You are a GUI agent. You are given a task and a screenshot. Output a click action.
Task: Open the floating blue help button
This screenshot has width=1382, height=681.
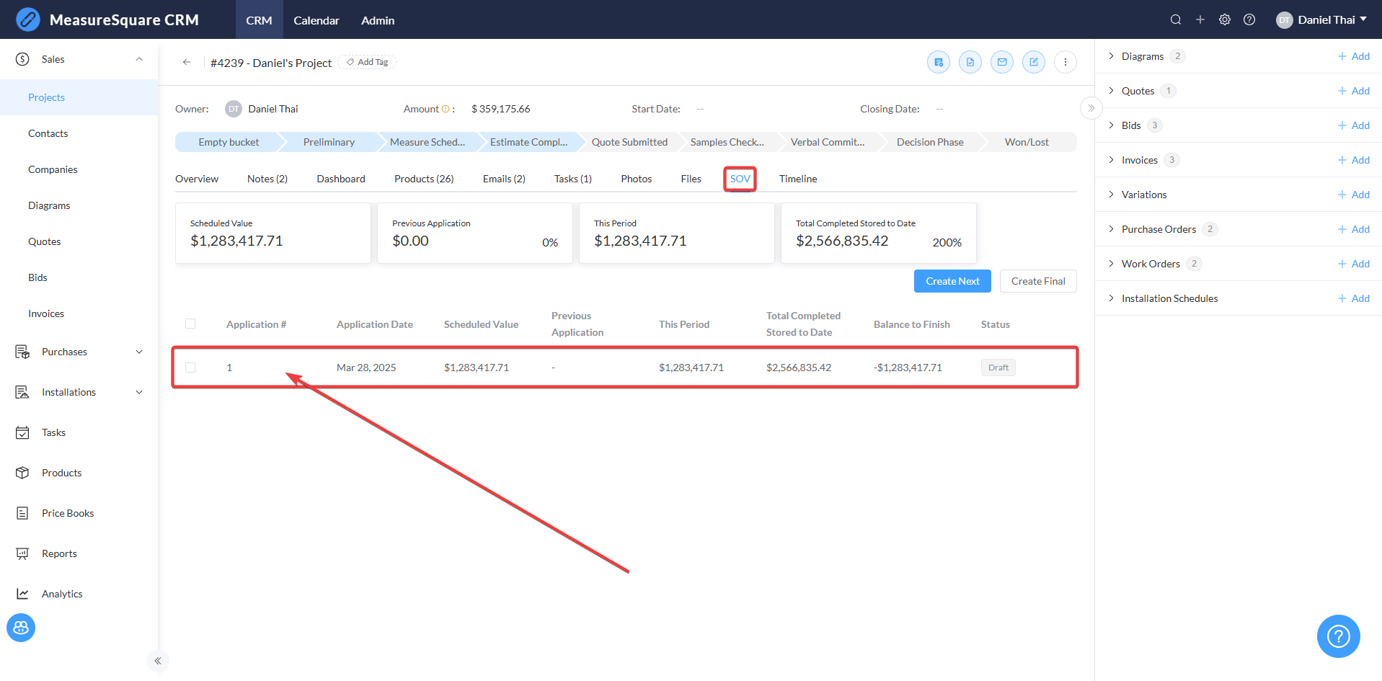(1339, 636)
